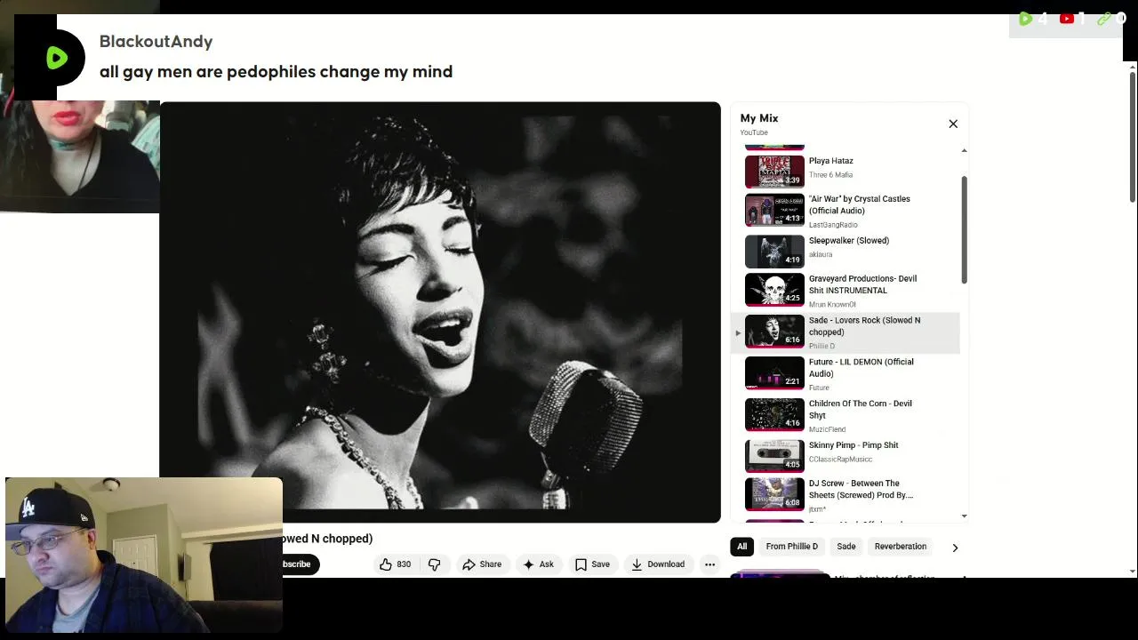Click the playlist panel scrollbar thumb

click(x=964, y=230)
